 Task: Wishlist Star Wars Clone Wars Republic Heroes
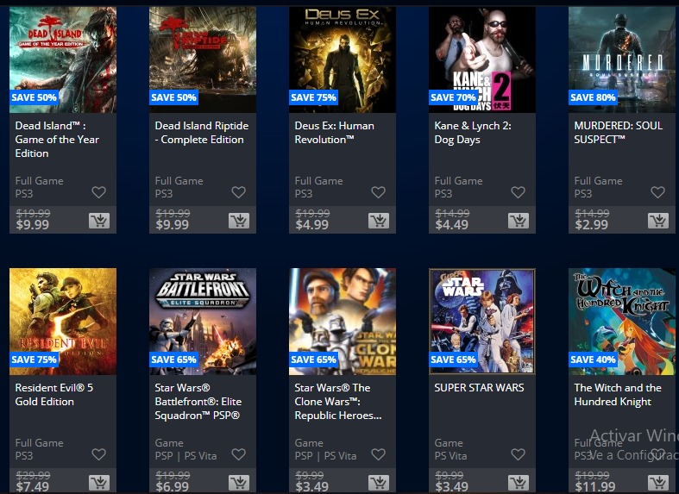[x=378, y=454]
